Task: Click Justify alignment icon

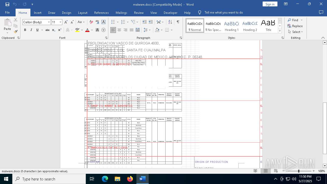Action: pyautogui.click(x=132, y=30)
